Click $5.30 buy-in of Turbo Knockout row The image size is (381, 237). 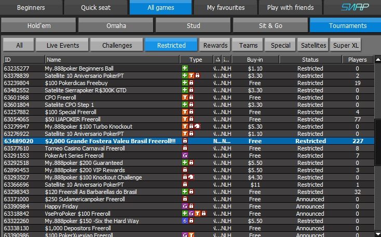pyautogui.click(x=255, y=126)
